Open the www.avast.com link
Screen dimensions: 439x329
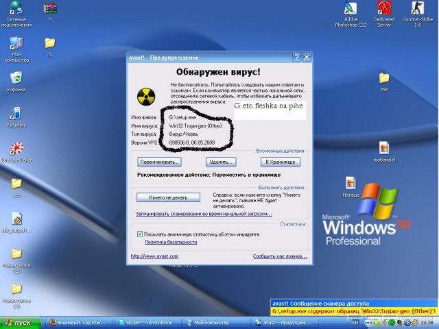(154, 256)
